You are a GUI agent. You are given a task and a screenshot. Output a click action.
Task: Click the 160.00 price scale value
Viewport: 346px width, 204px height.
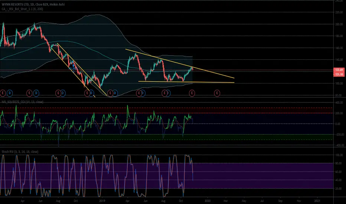339,48
